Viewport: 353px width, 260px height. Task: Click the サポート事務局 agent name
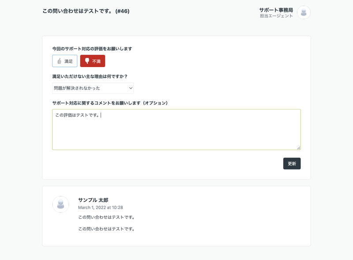point(276,10)
